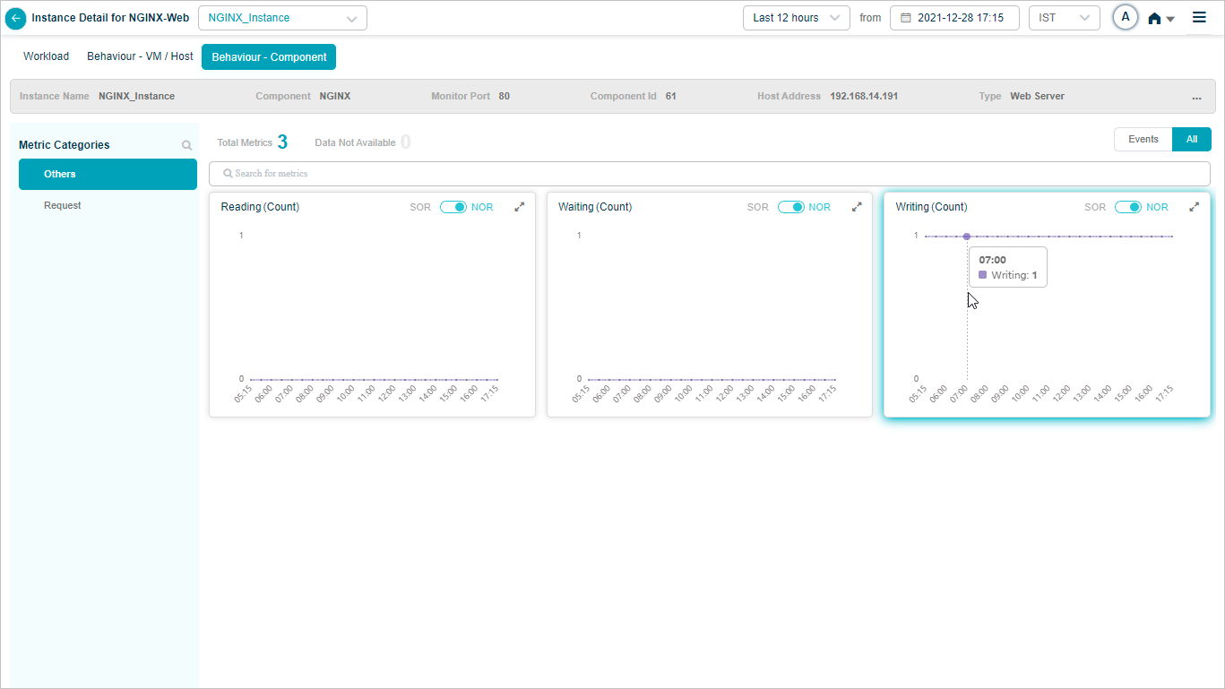Toggle SOR/NOR switch on Waiting chart
The image size is (1225, 689).
pyautogui.click(x=790, y=207)
